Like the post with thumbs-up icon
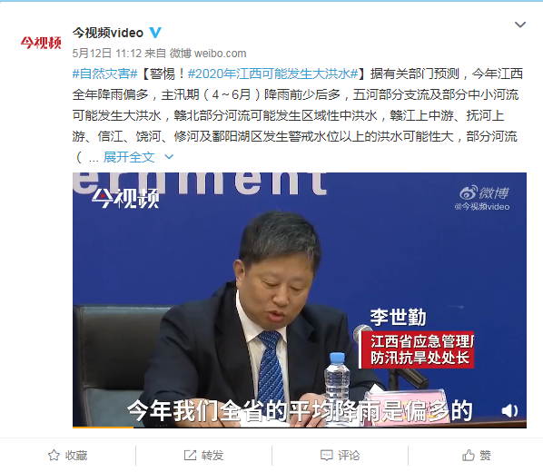Viewport: 543px width, 472px height. point(468,455)
